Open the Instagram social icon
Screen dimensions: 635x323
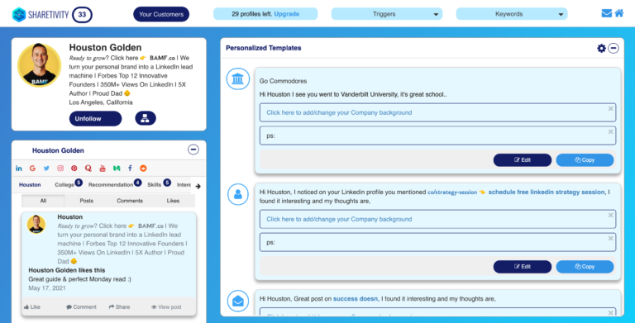(x=60, y=169)
